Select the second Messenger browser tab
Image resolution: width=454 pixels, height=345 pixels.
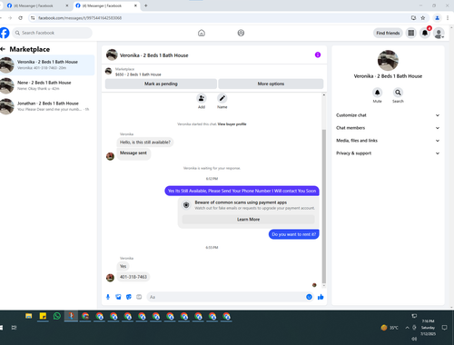click(106, 5)
